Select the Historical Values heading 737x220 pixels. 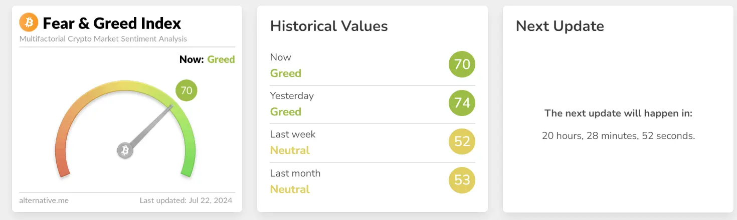point(329,26)
